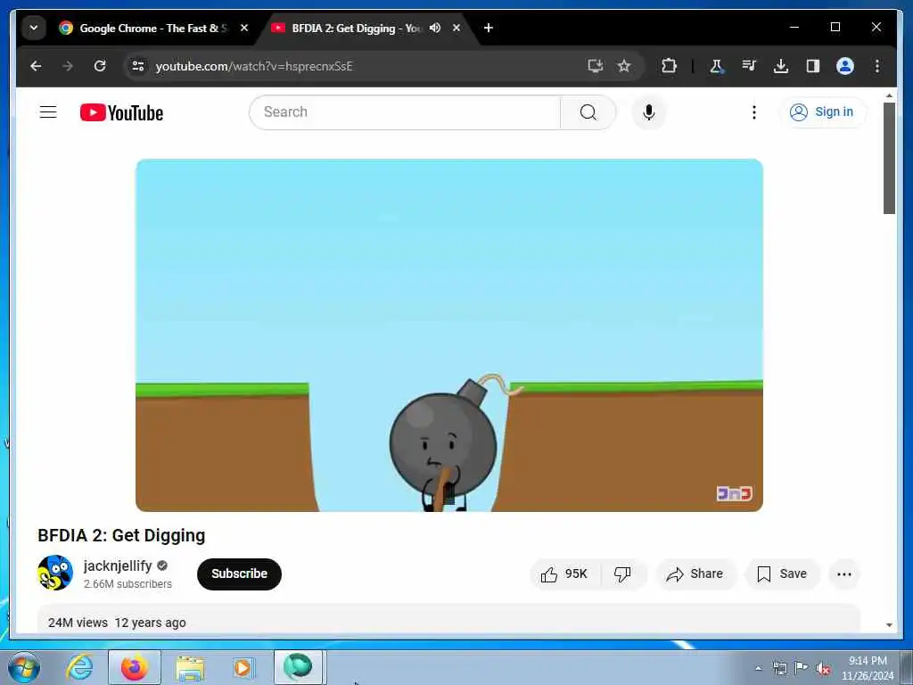The height and width of the screenshot is (685, 913).
Task: Open Firefox from the taskbar
Action: click(x=134, y=667)
